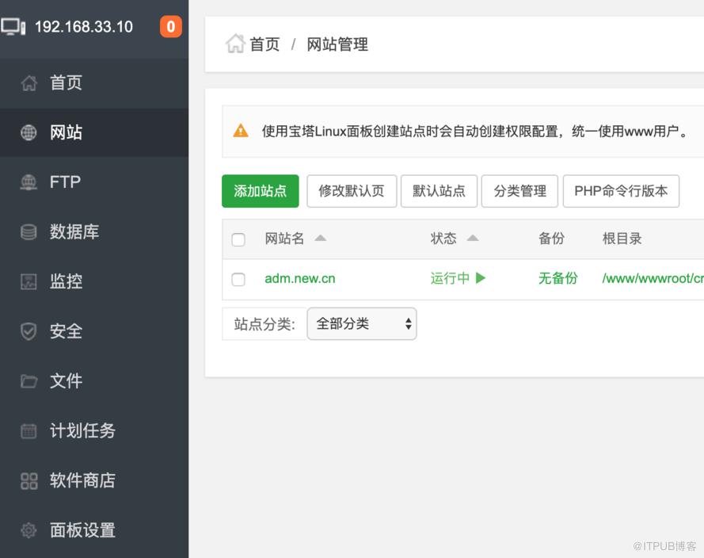
Task: Sort by 状态 using the arrow
Action: click(473, 238)
